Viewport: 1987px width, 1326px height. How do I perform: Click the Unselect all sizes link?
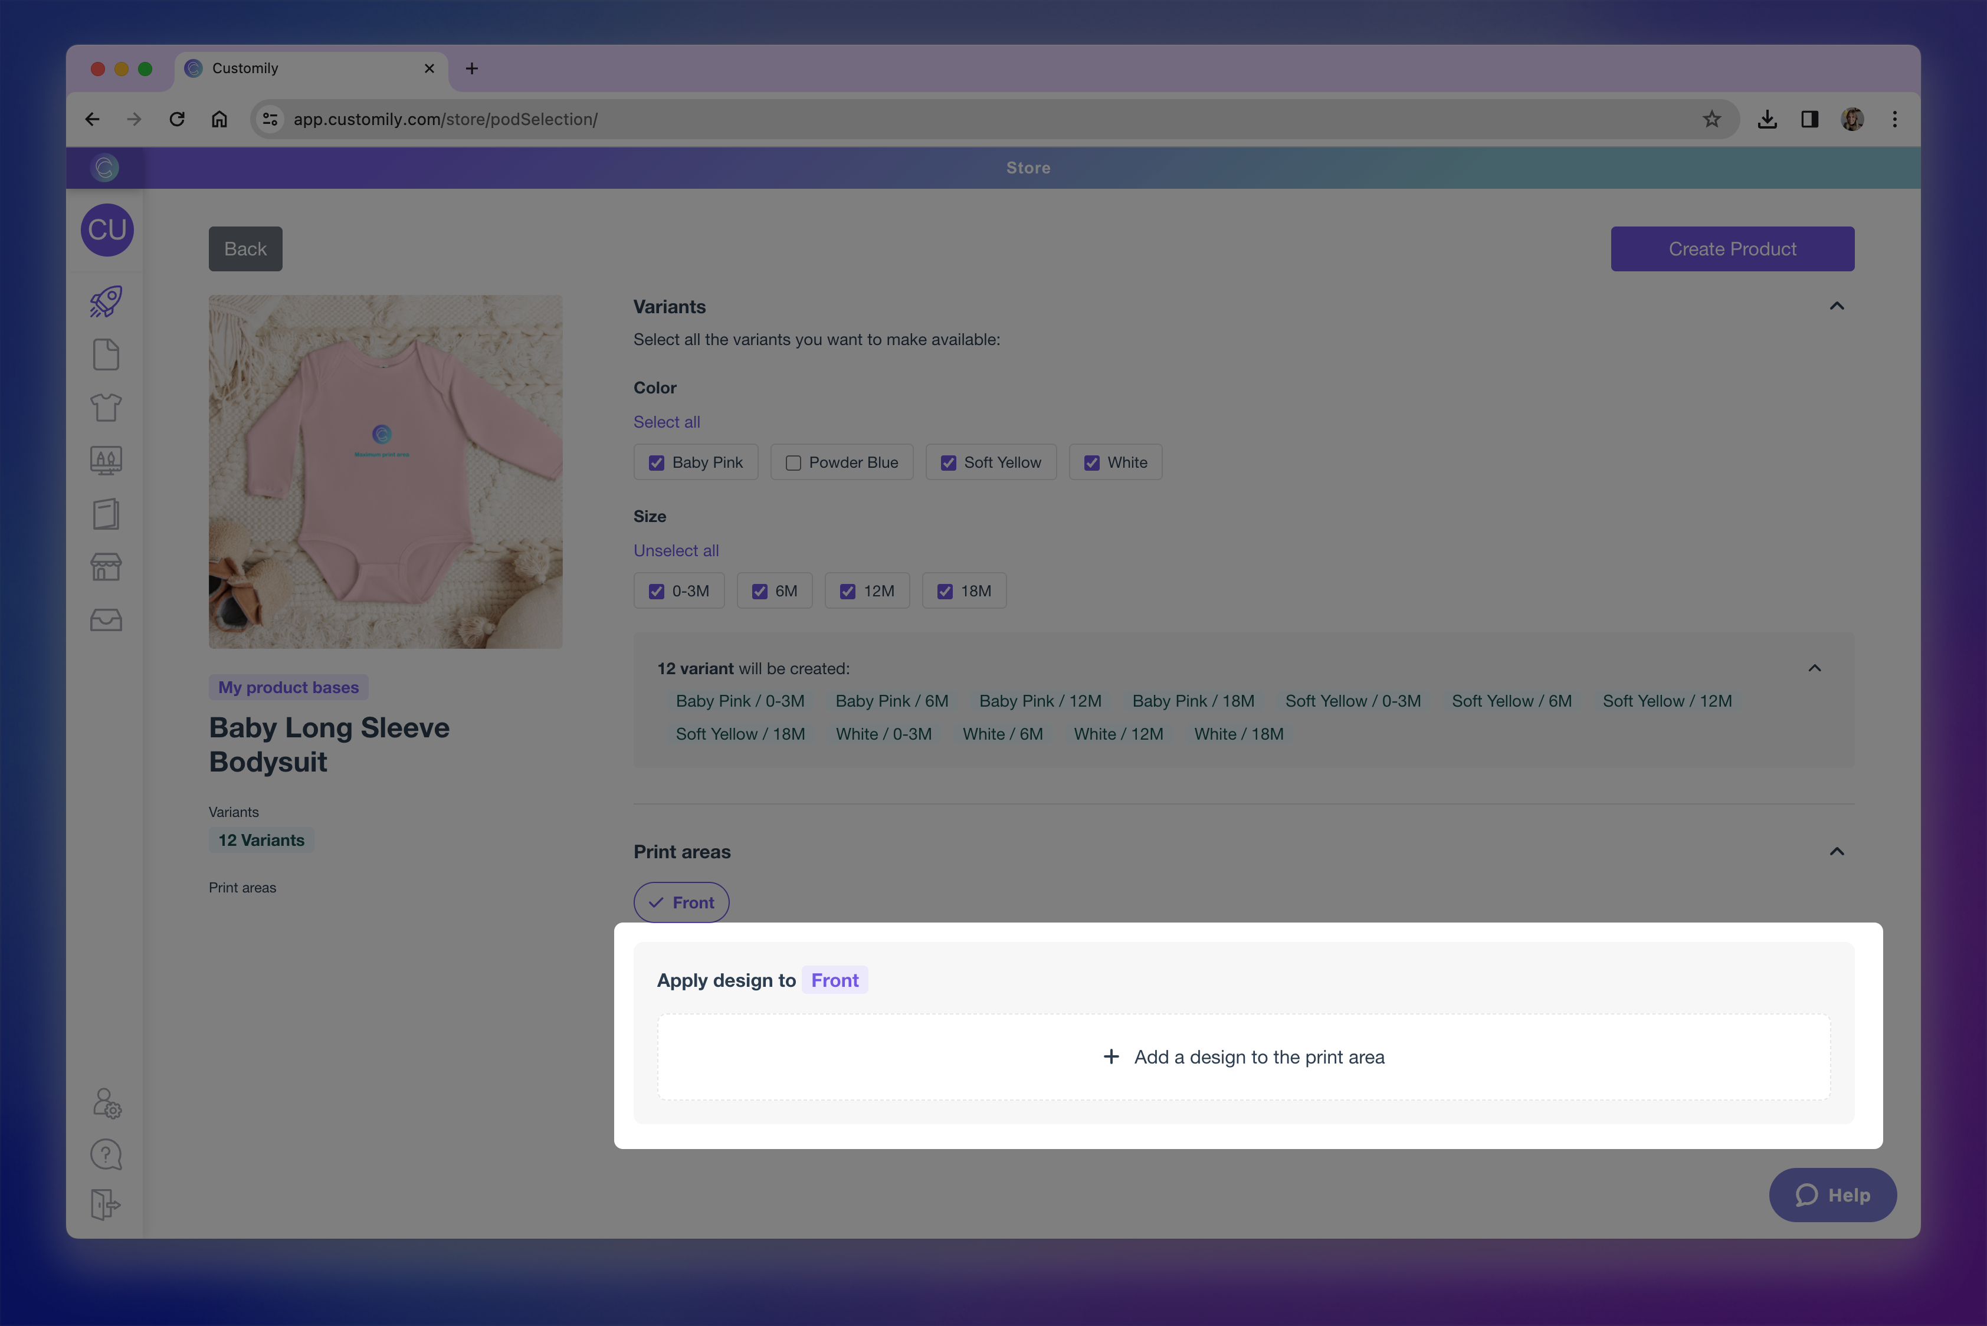tap(675, 550)
